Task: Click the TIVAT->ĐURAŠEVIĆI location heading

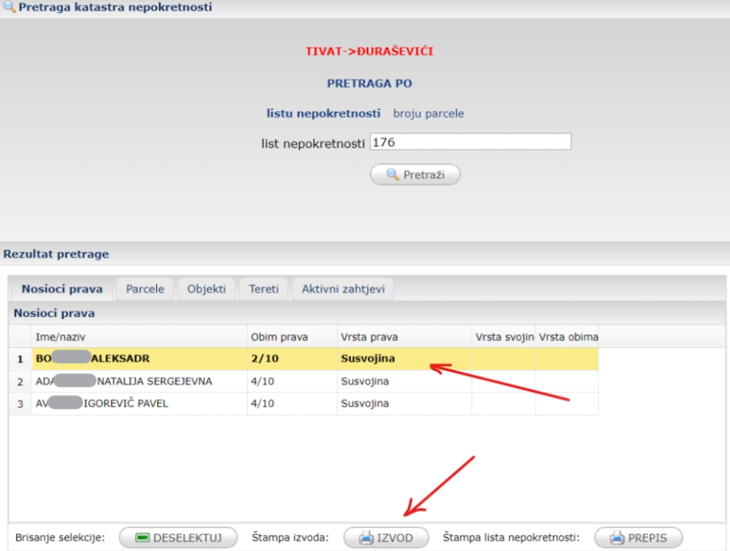Action: pos(369,52)
